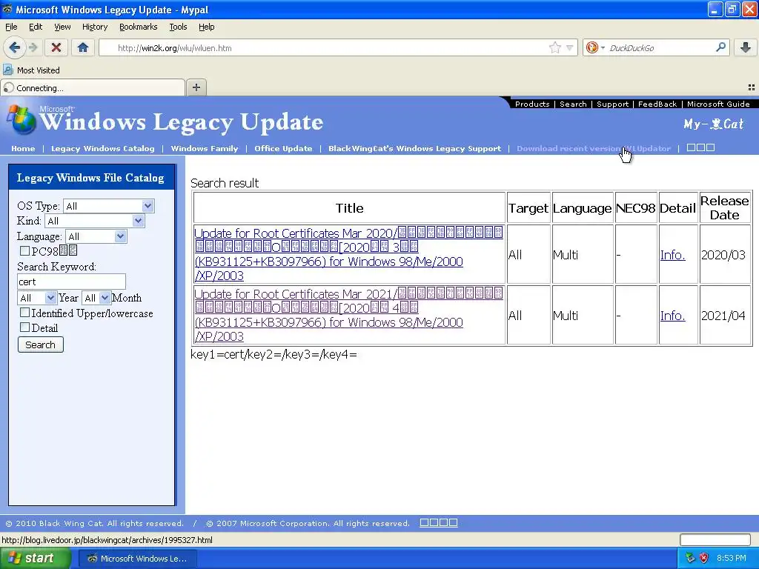Open the Month dropdown

96,298
